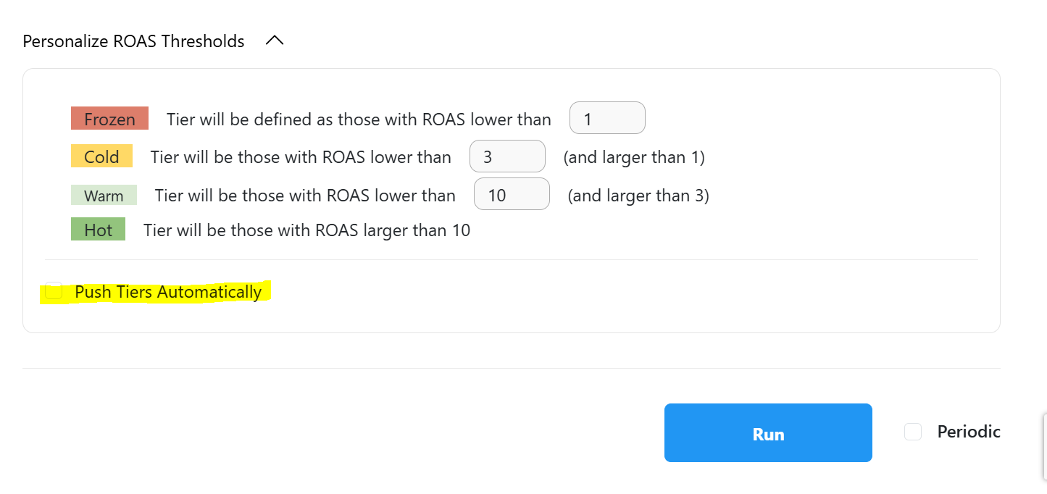Click the Warm tier description sentence
The height and width of the screenshot is (494, 1047).
[305, 196]
